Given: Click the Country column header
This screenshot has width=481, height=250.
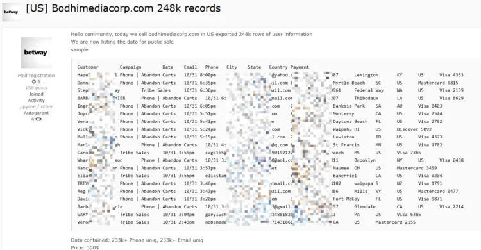Looking at the screenshot, I should pos(278,67).
